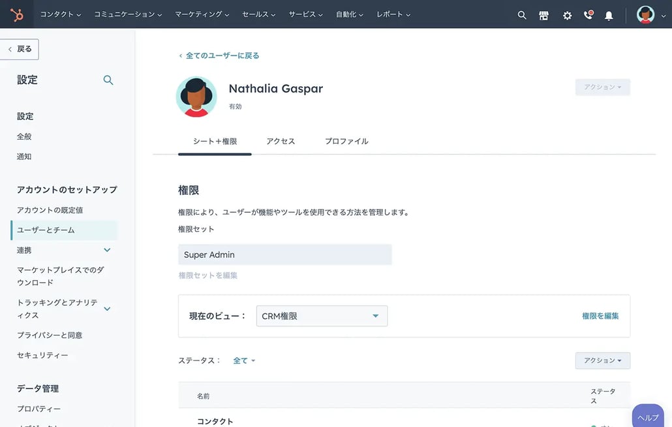Click the 権限を編集 link
Viewport: 672px width, 427px height.
pos(600,316)
